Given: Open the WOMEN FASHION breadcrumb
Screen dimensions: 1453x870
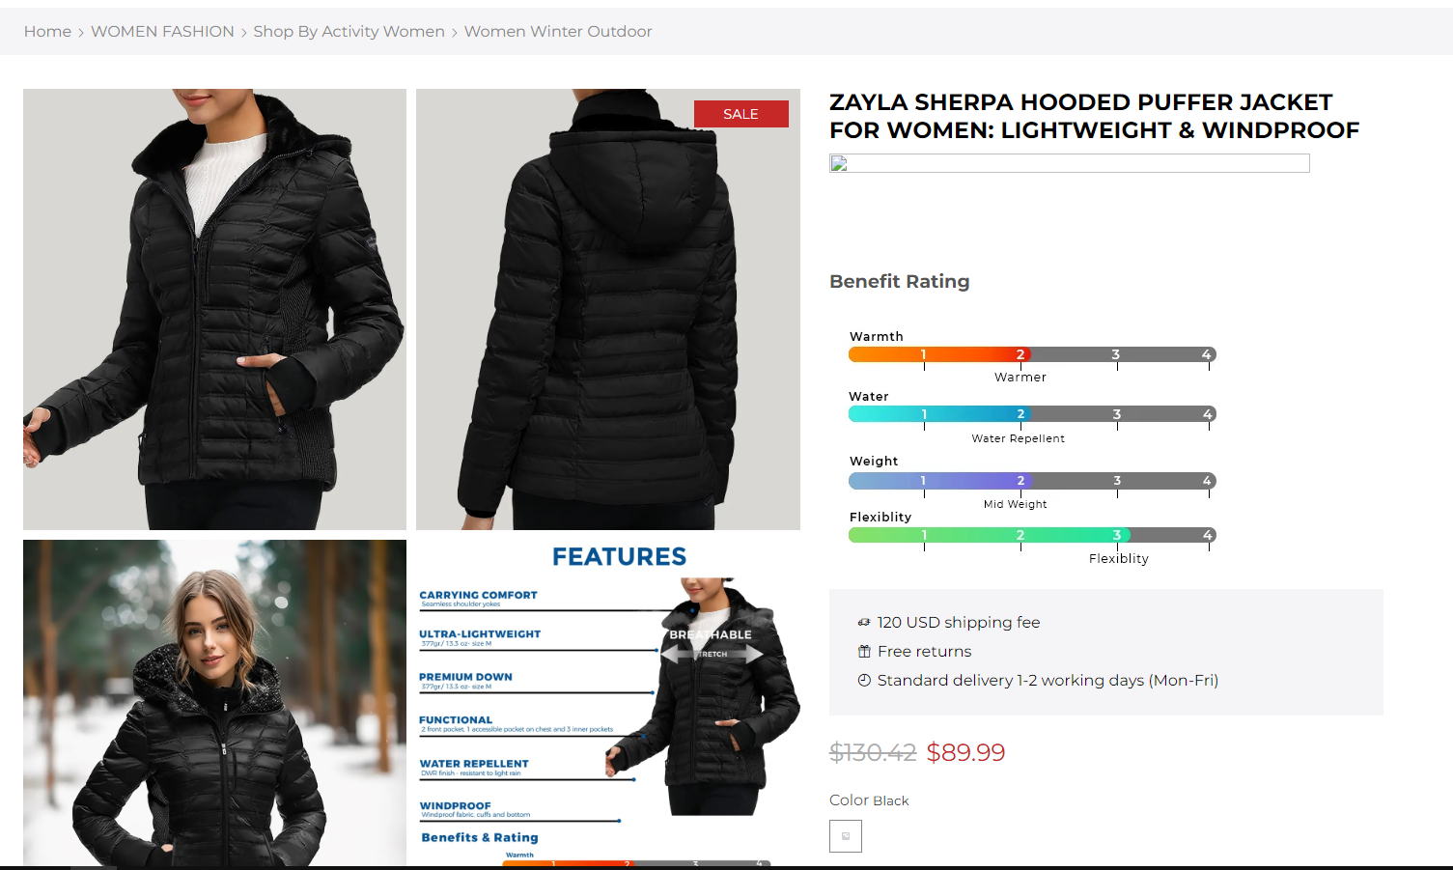Looking at the screenshot, I should click(162, 32).
